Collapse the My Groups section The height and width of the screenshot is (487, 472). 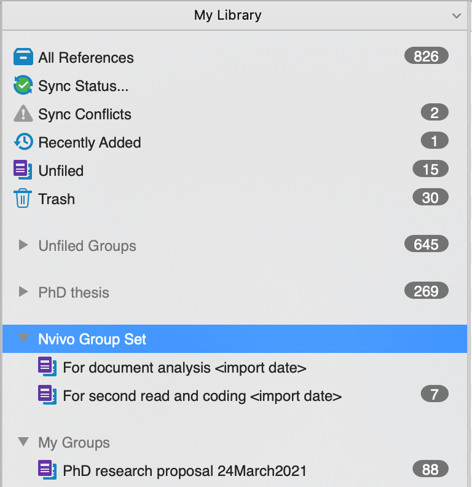tap(23, 441)
